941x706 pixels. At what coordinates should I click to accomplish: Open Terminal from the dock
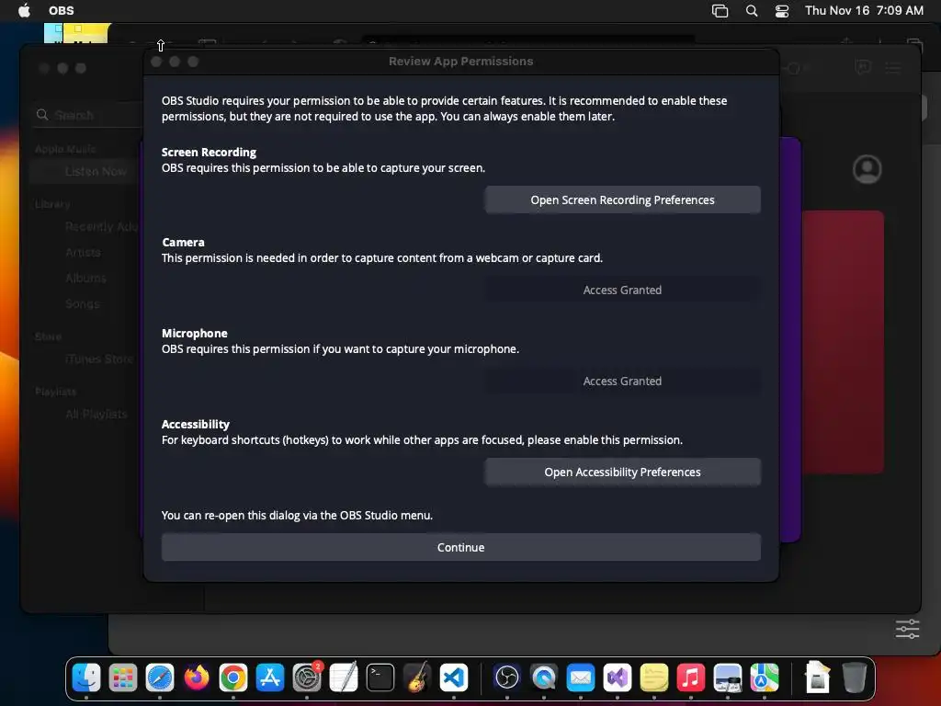pyautogui.click(x=380, y=678)
